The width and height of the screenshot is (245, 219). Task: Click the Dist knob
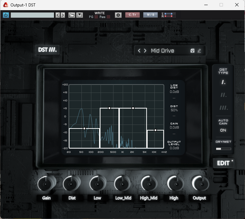[72, 184]
